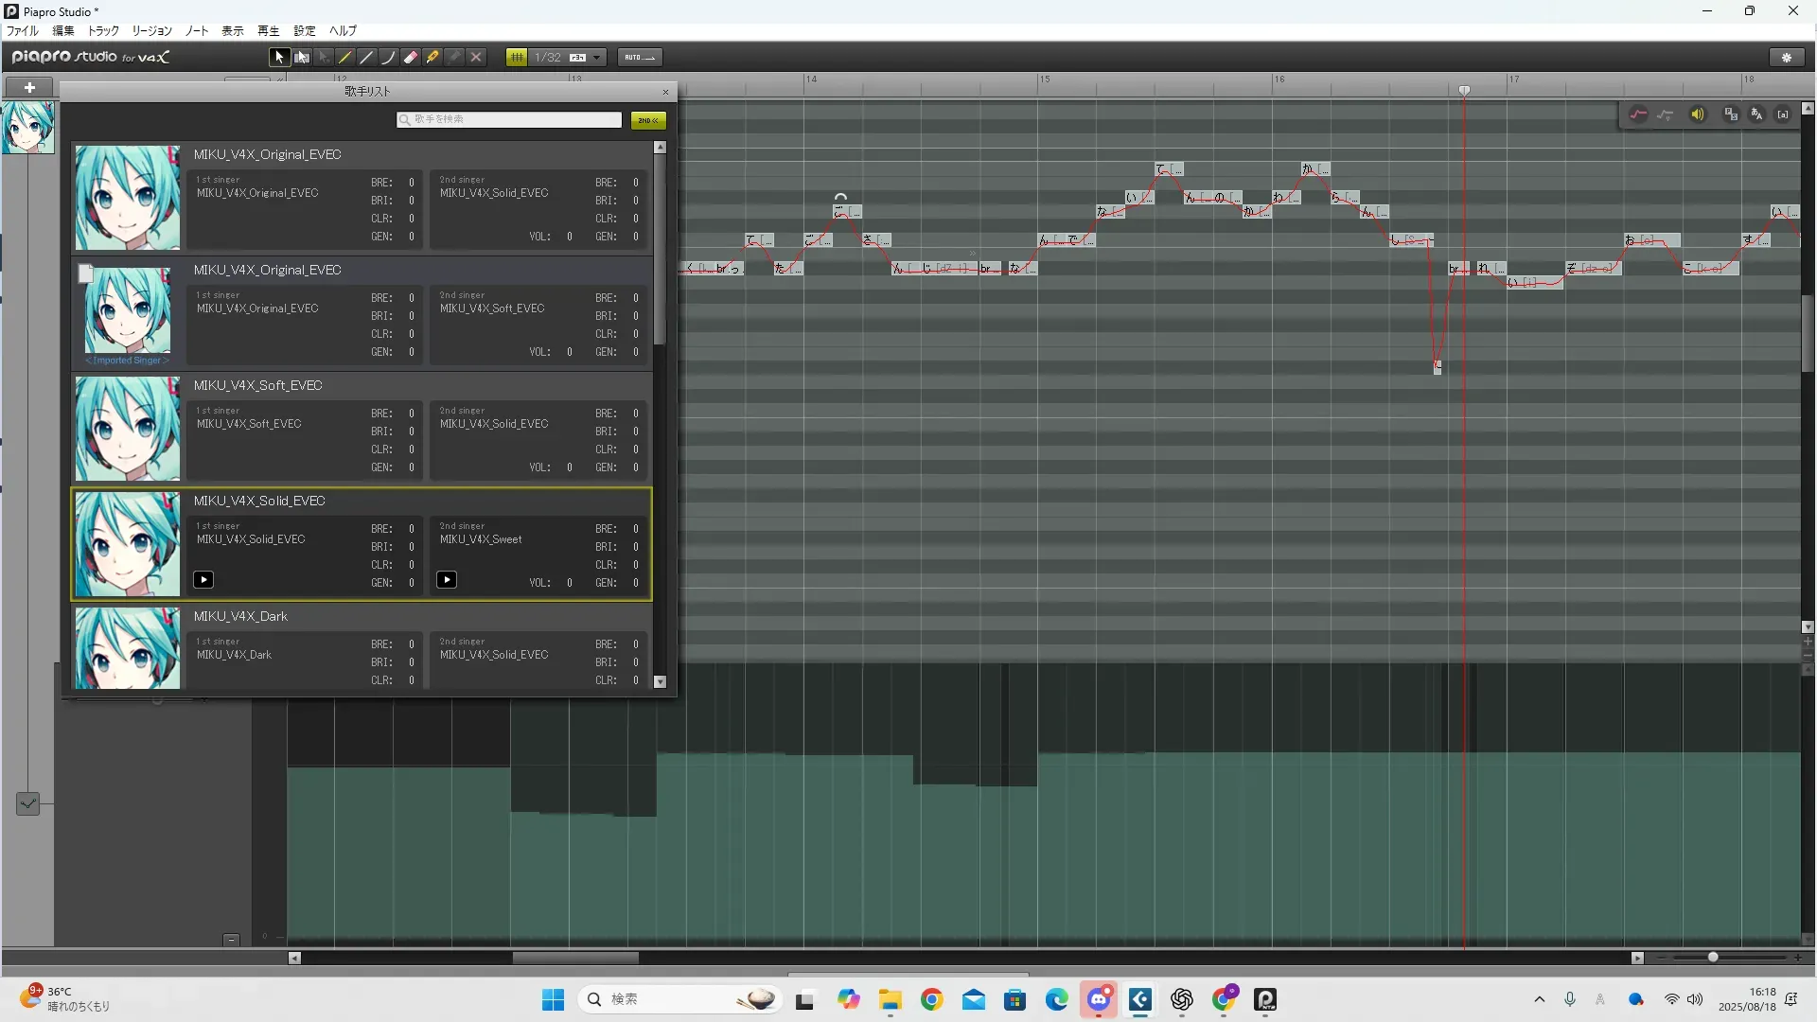Select the yellow knife split tool

(x=432, y=58)
